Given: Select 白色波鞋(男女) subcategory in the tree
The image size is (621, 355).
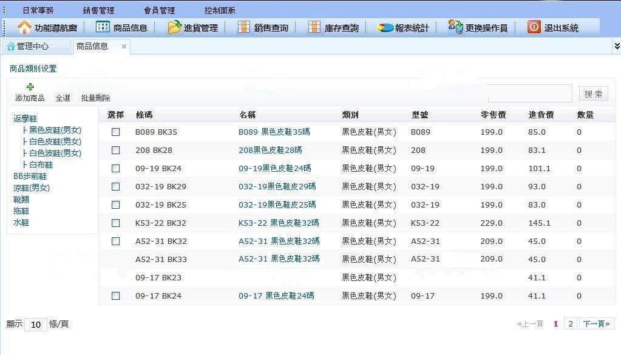Looking at the screenshot, I should tap(55, 153).
